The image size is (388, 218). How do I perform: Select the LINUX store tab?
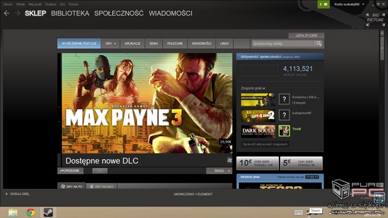(224, 44)
